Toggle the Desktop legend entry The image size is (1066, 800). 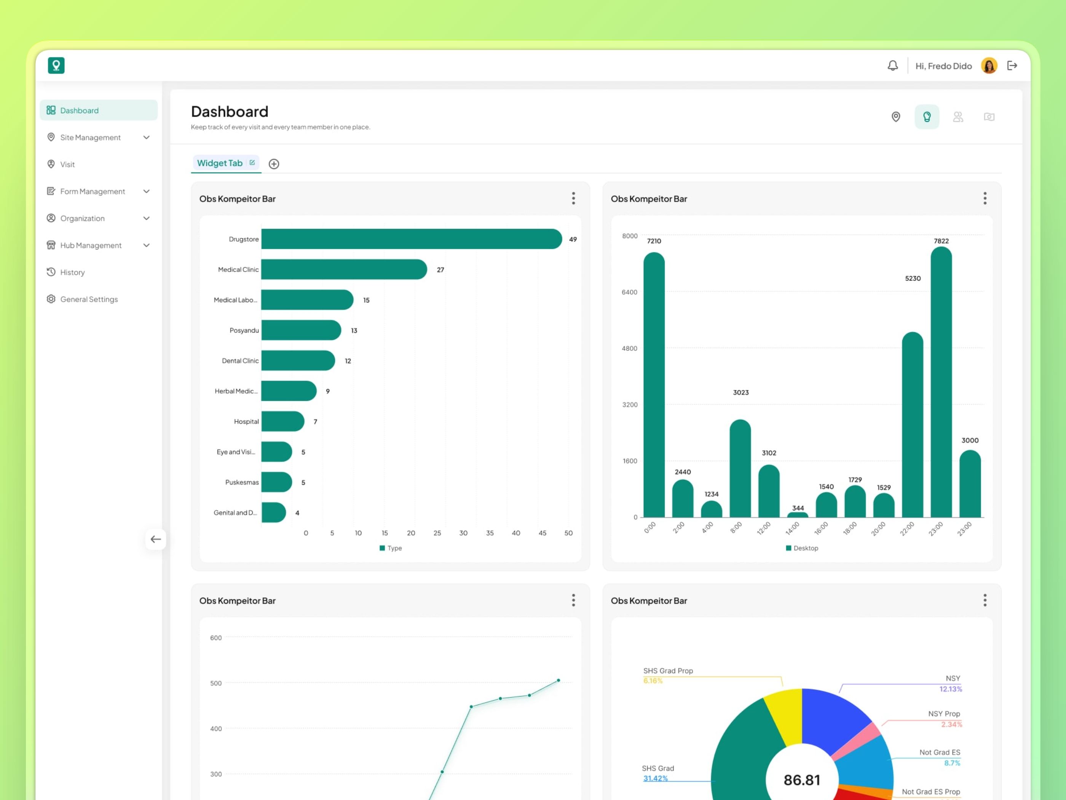(802, 548)
